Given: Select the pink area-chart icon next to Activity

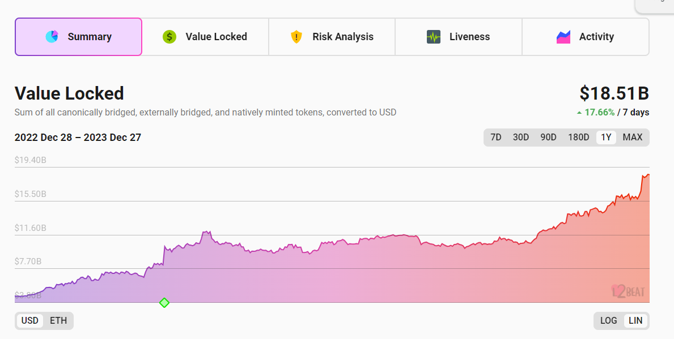Looking at the screenshot, I should pyautogui.click(x=563, y=36).
